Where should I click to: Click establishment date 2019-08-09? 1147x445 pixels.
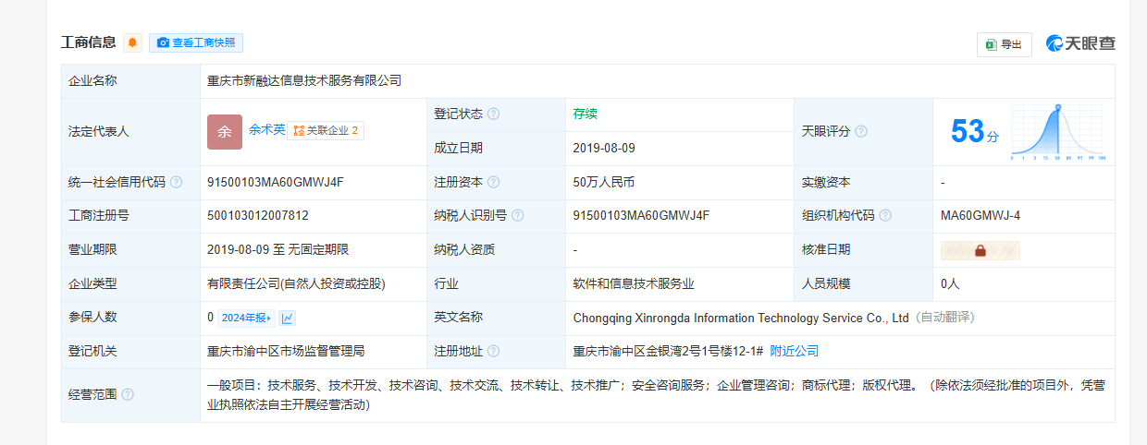coord(604,148)
